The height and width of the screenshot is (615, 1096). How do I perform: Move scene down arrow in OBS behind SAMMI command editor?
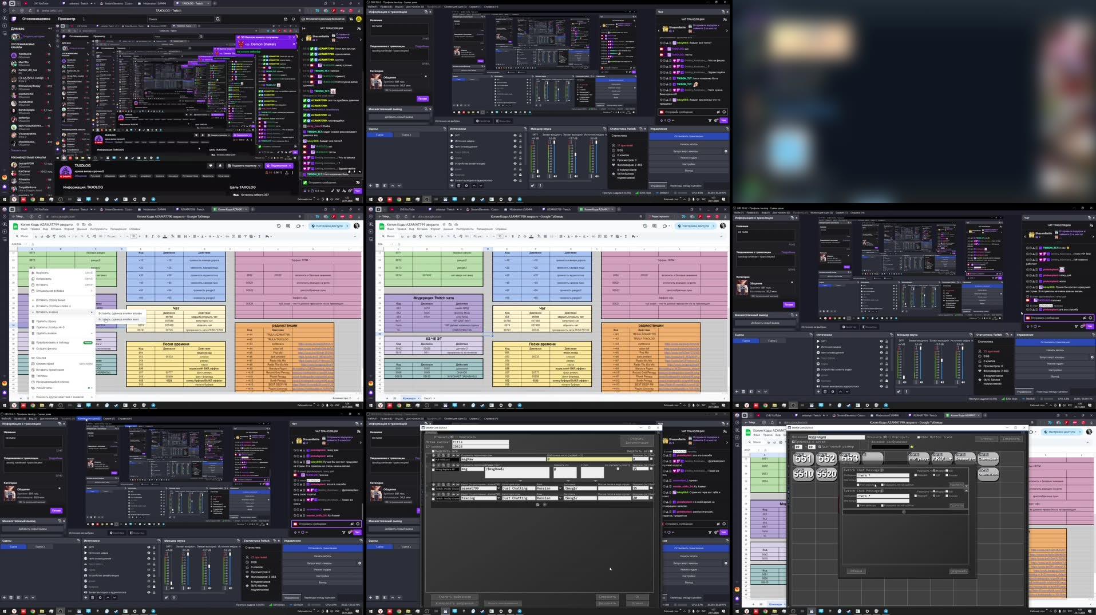tap(399, 597)
